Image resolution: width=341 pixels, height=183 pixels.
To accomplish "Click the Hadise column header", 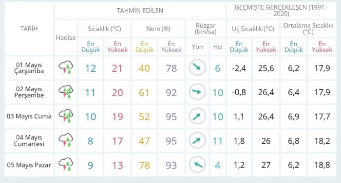I will [x=66, y=37].
